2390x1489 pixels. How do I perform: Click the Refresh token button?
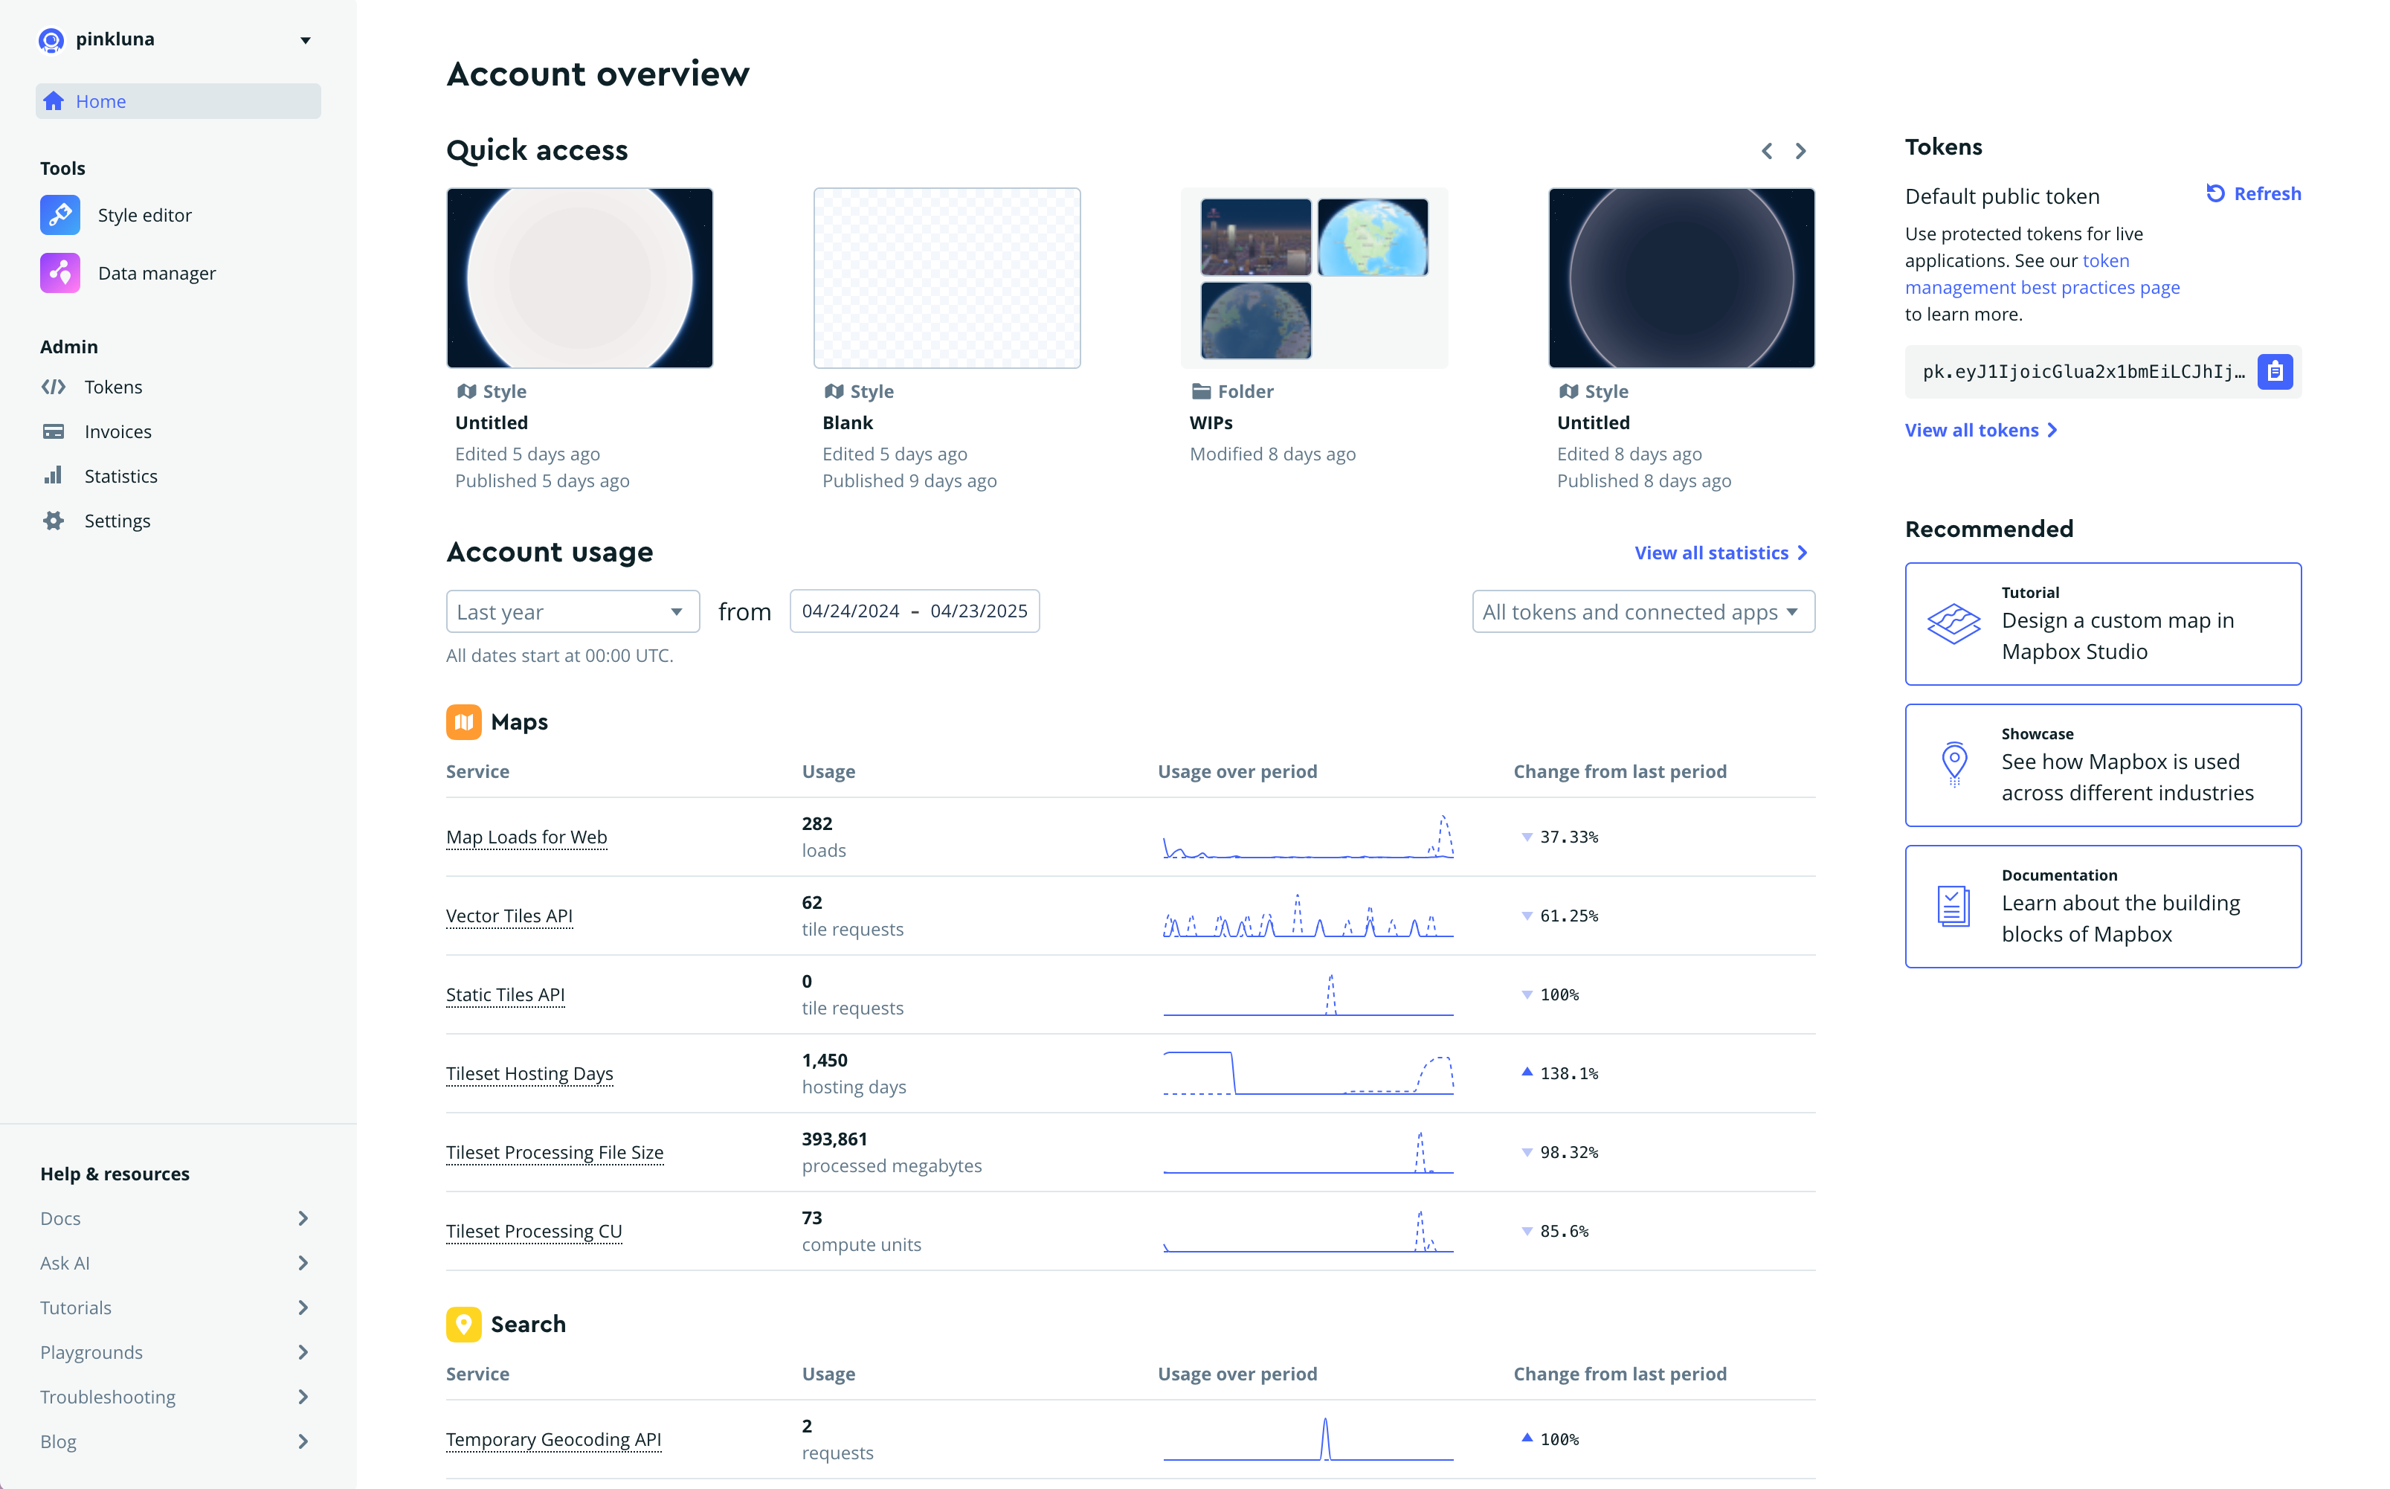(2253, 193)
